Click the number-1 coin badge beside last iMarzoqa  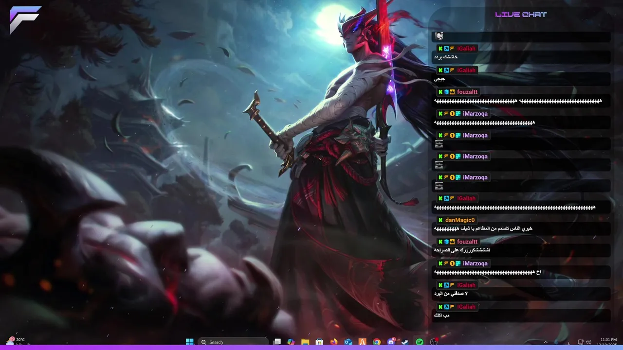(x=452, y=263)
